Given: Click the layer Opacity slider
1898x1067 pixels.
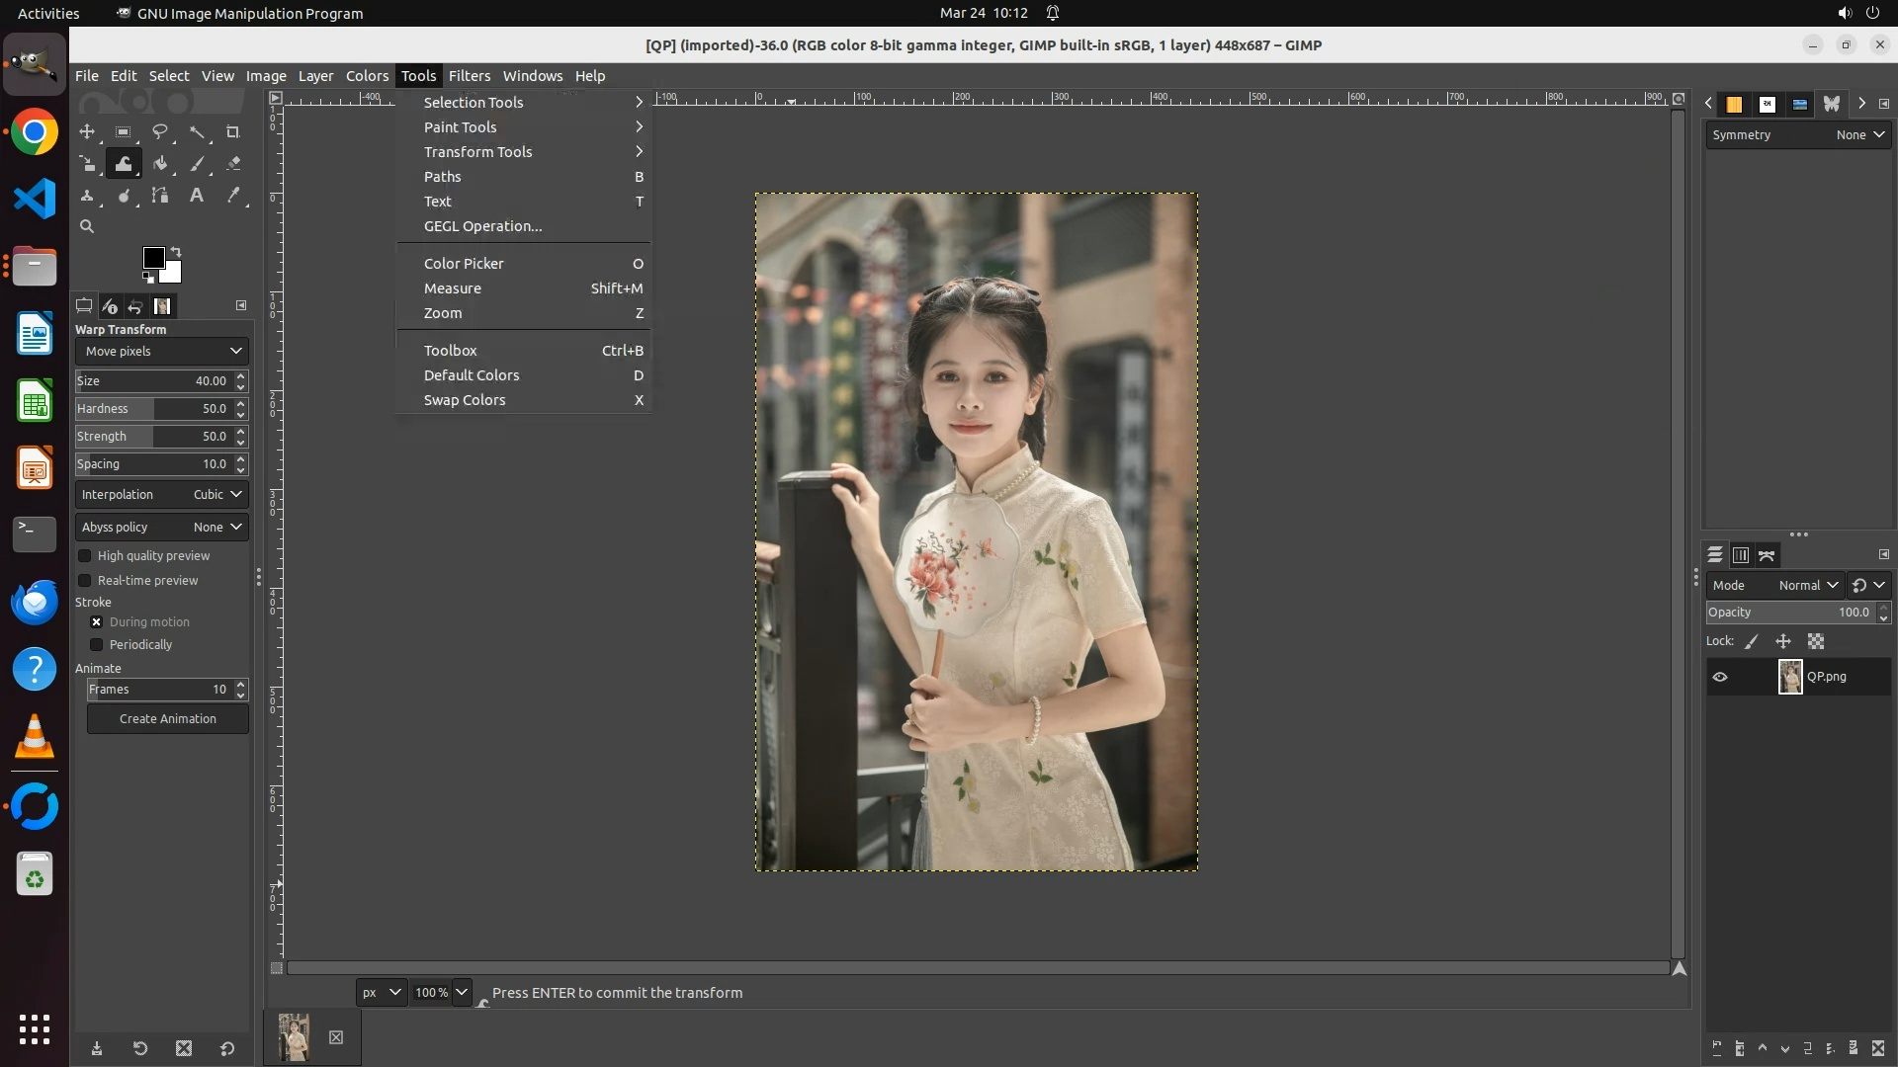Looking at the screenshot, I should tap(1787, 613).
